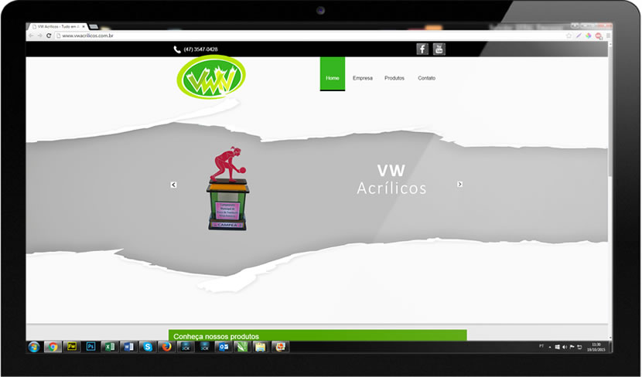The height and width of the screenshot is (377, 642).
Task: Open the colorful wheel extension icon
Action: tap(589, 36)
